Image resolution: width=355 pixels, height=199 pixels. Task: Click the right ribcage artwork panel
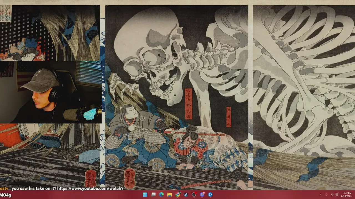pos(304,97)
